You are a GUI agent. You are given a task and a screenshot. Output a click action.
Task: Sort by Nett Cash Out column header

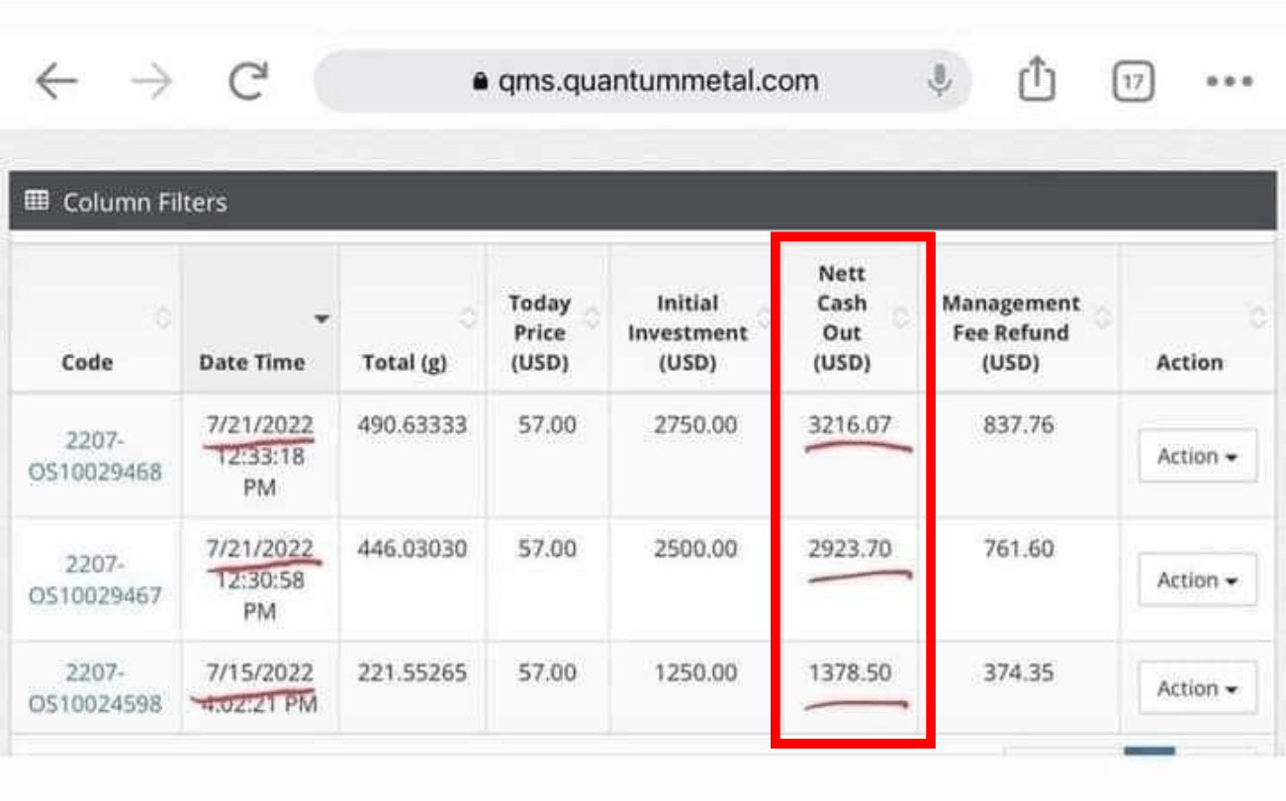[x=842, y=318]
